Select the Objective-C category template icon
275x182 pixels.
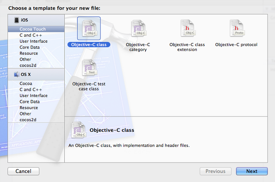point(139,28)
